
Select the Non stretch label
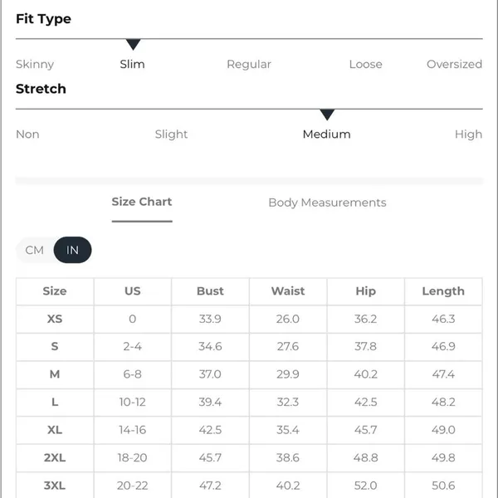tap(27, 134)
